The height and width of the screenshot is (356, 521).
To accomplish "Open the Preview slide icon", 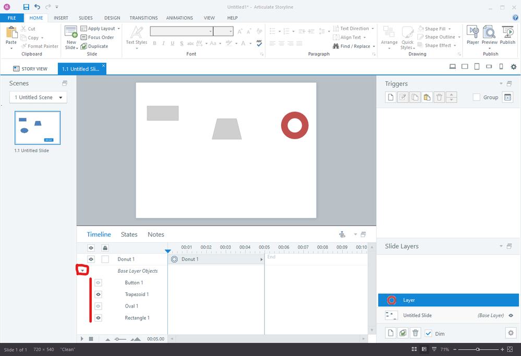I will point(489,34).
